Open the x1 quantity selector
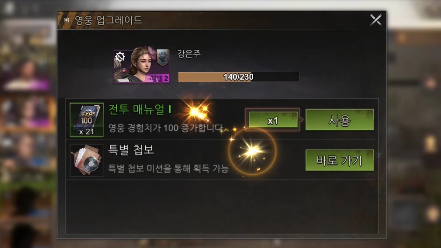 point(273,120)
